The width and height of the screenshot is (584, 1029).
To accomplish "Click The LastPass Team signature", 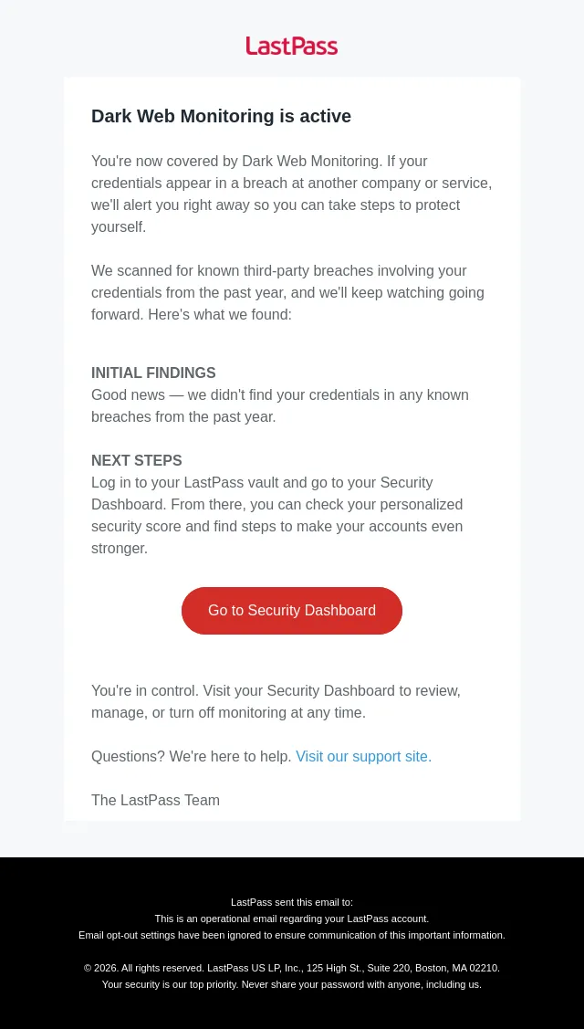I will click(x=155, y=800).
